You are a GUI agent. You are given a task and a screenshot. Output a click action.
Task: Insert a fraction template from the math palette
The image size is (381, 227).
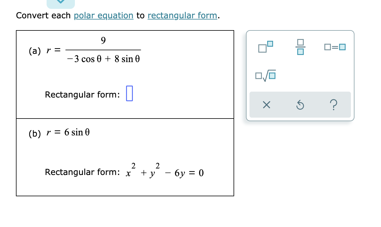pyautogui.click(x=300, y=46)
